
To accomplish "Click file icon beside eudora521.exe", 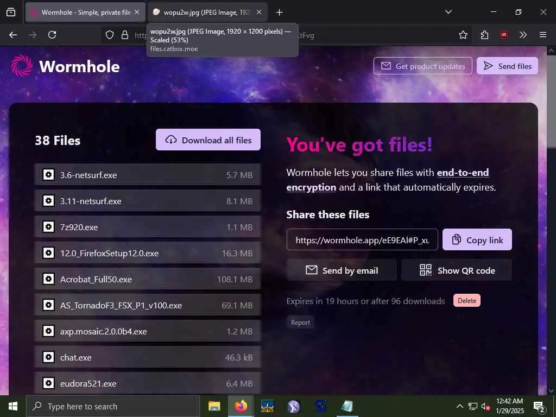I will tap(48, 383).
